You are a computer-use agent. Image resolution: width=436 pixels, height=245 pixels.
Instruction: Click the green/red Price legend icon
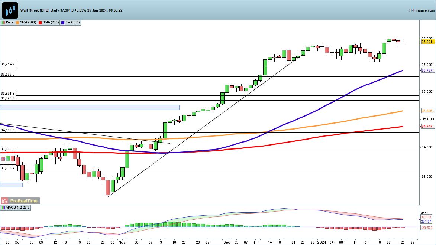click(3, 23)
